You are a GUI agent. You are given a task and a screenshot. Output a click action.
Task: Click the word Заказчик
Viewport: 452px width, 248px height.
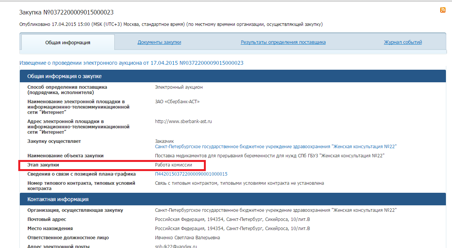tap(164, 141)
